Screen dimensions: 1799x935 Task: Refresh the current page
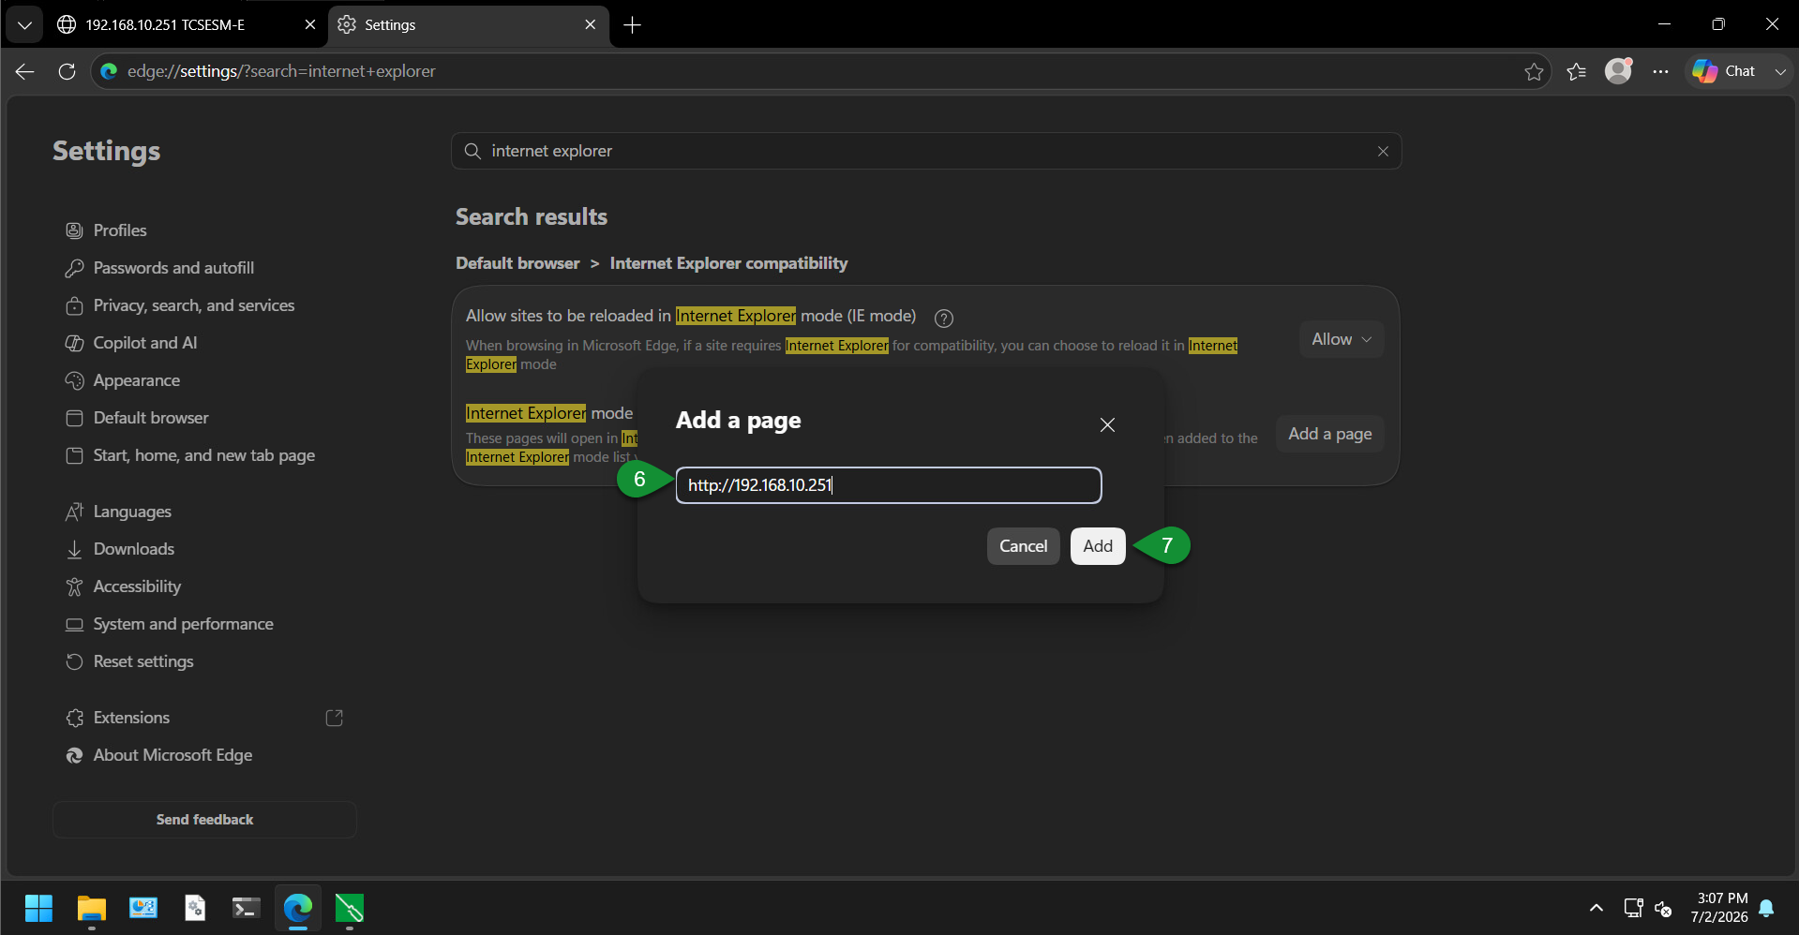point(67,71)
